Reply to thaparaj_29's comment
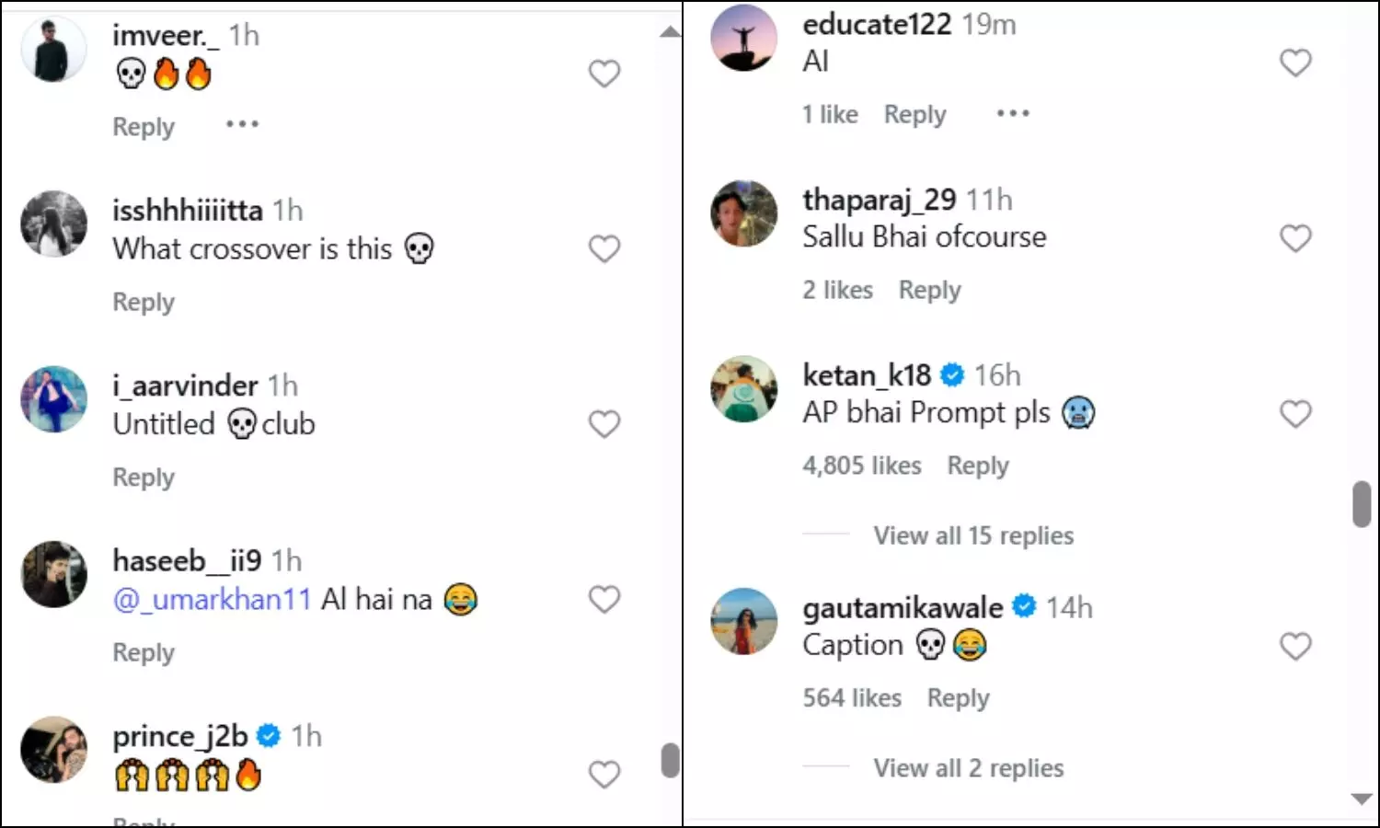The image size is (1380, 828). 929,290
